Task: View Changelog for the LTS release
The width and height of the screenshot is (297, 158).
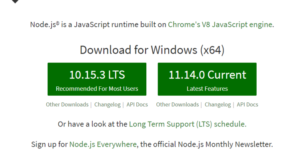Action: (x=108, y=104)
